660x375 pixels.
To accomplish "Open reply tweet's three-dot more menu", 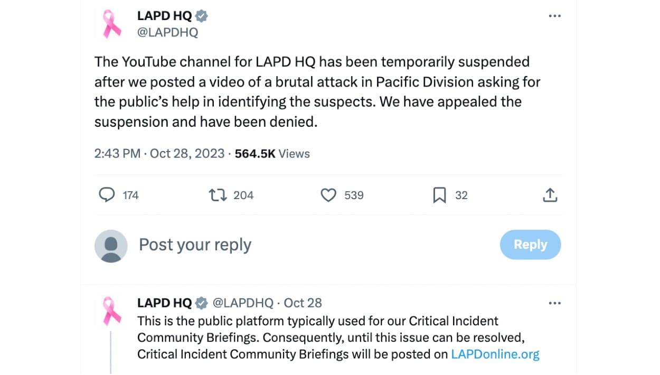I will [x=554, y=303].
